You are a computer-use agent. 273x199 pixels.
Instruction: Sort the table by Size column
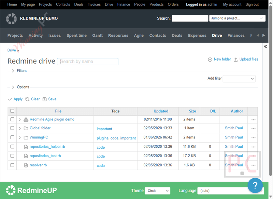(x=192, y=111)
